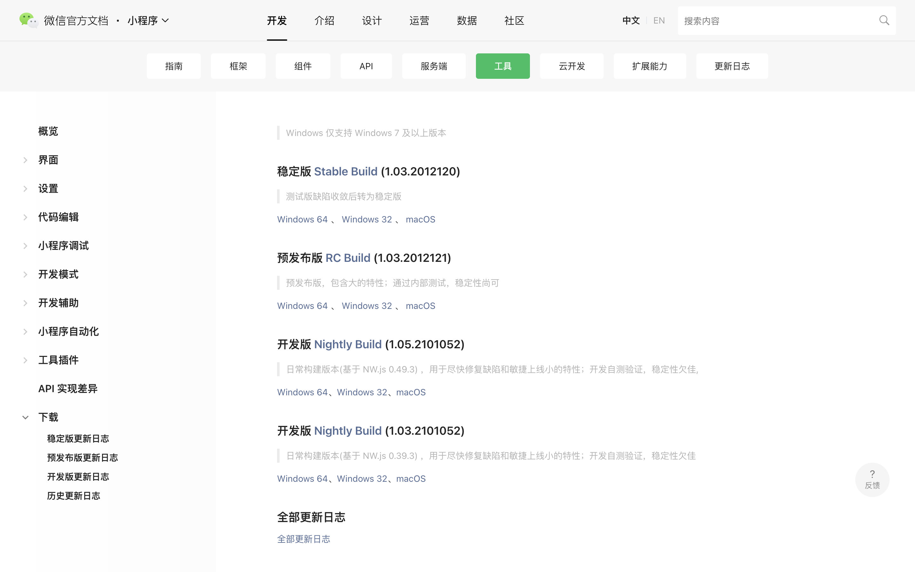Image resolution: width=915 pixels, height=572 pixels.
Task: Download Nightly 1.05.2101052 Windows 32
Action: [x=362, y=392]
